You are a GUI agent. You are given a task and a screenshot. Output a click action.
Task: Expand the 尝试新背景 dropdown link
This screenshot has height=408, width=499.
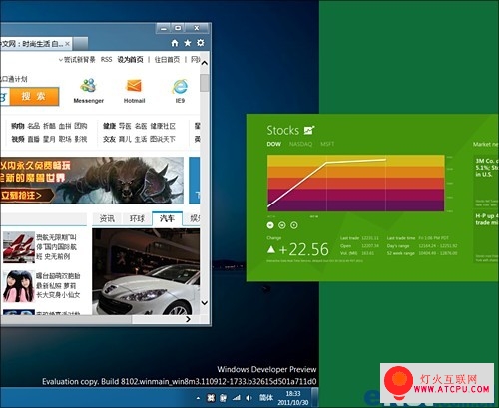point(77,60)
